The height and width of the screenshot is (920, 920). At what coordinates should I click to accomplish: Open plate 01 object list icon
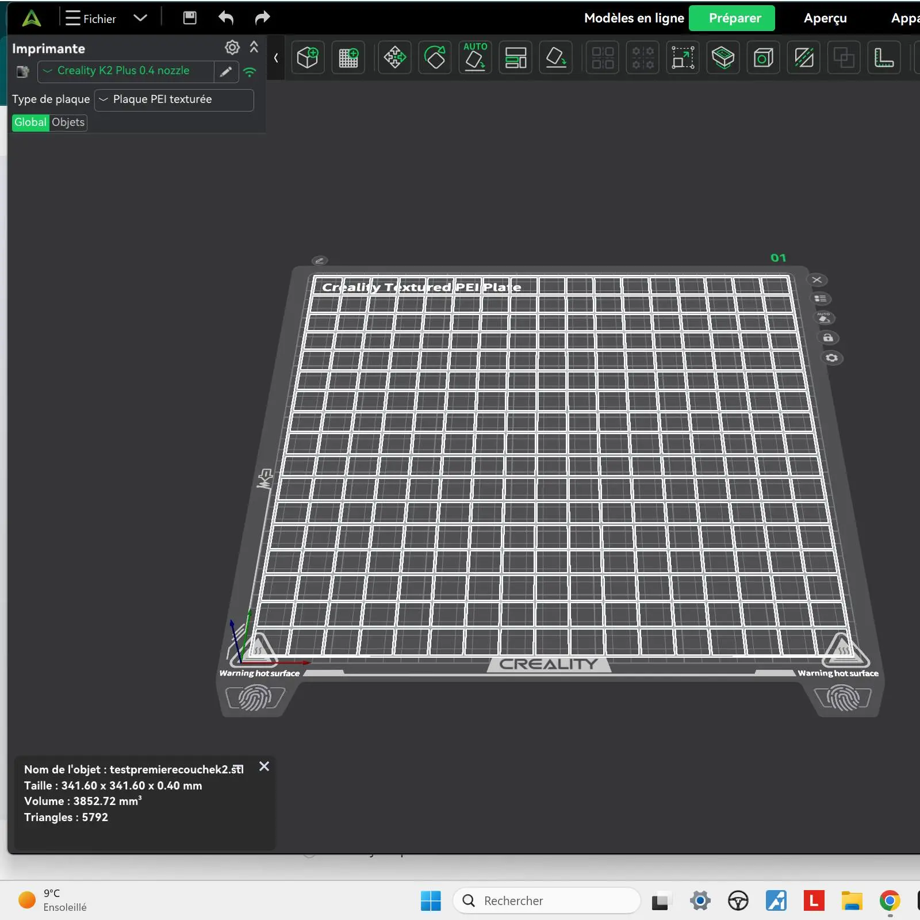[x=821, y=298]
